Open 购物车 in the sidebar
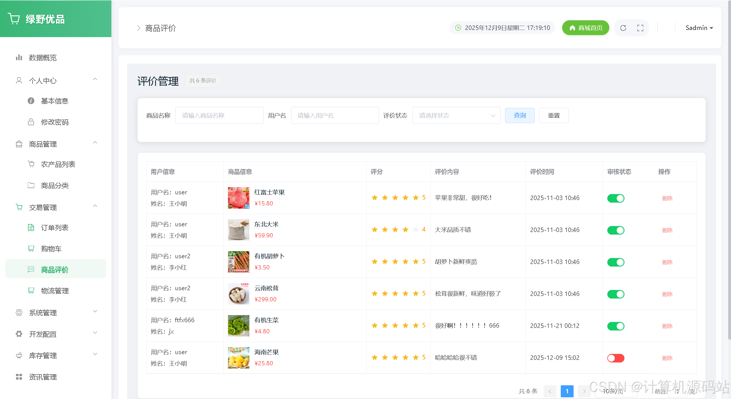Viewport: 731px width, 399px height. pyautogui.click(x=51, y=249)
